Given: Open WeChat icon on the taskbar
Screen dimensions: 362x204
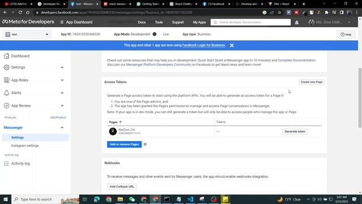Looking at the screenshot, I should 132,199.
